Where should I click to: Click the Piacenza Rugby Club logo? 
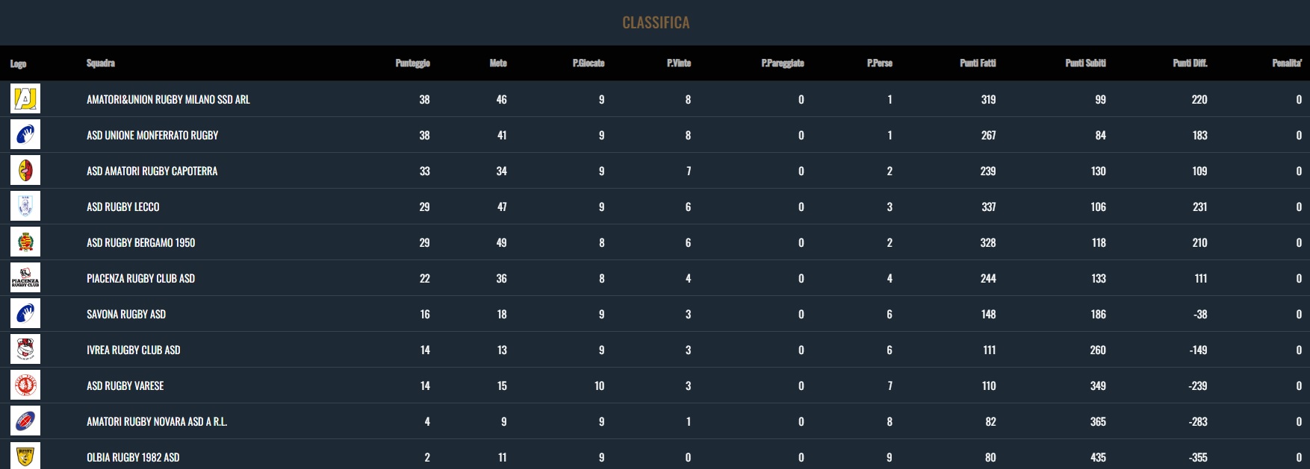pos(25,278)
